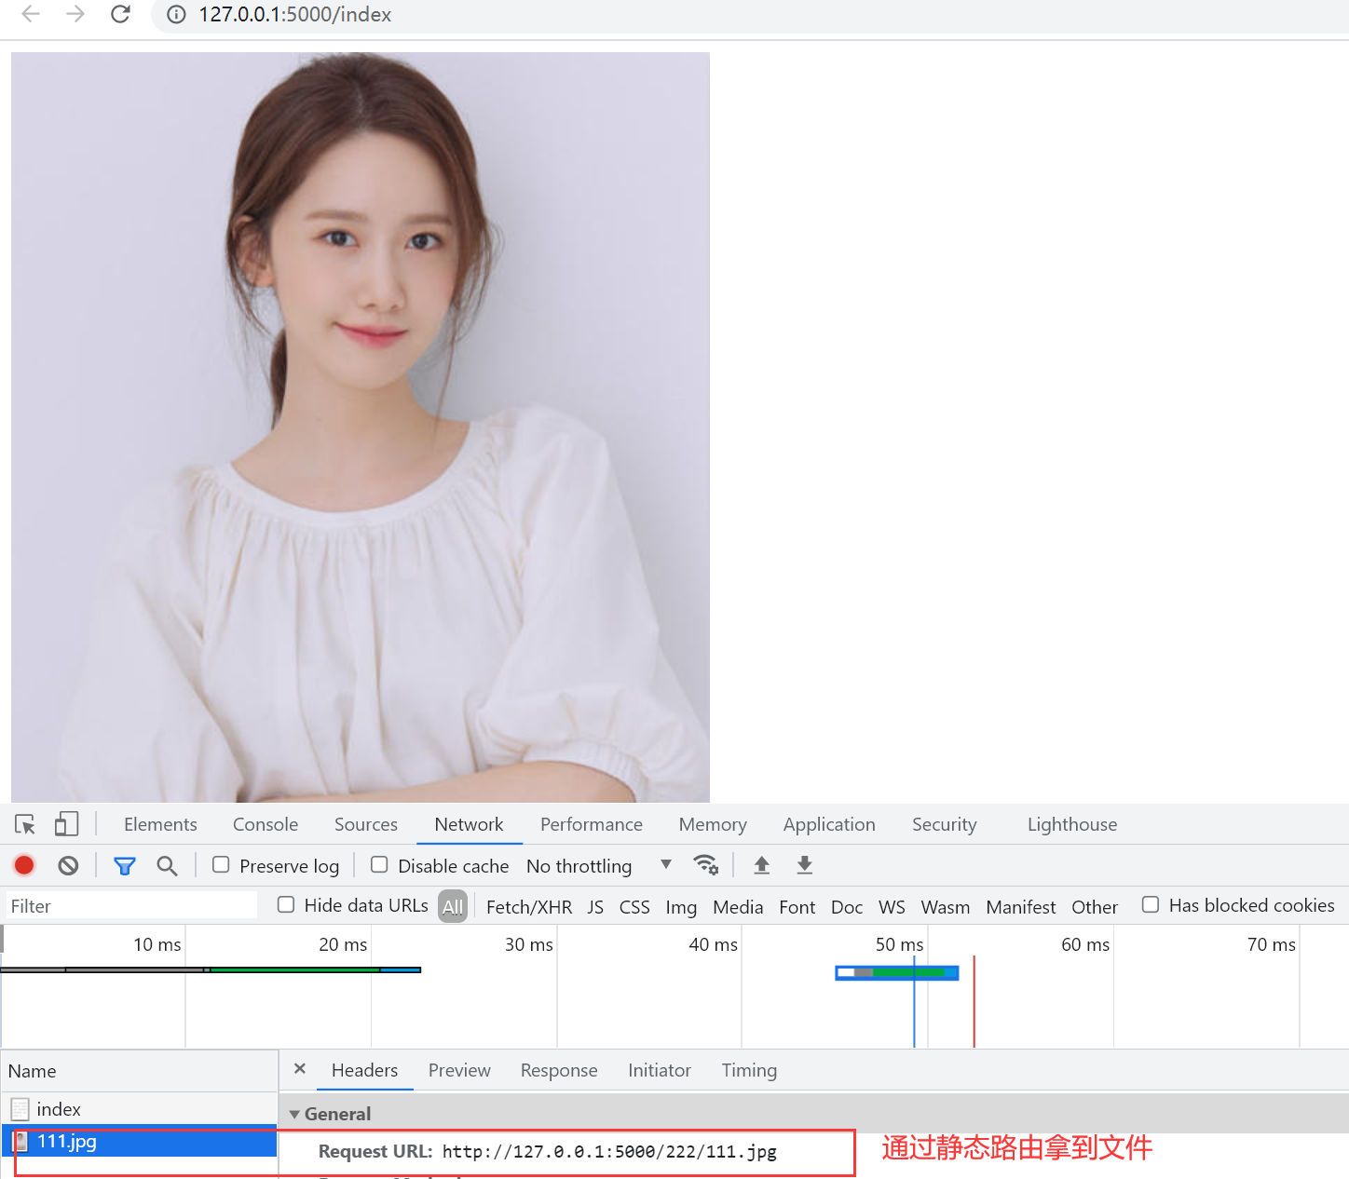This screenshot has width=1349, height=1179.
Task: Filter requests by Font
Action: pos(797,906)
